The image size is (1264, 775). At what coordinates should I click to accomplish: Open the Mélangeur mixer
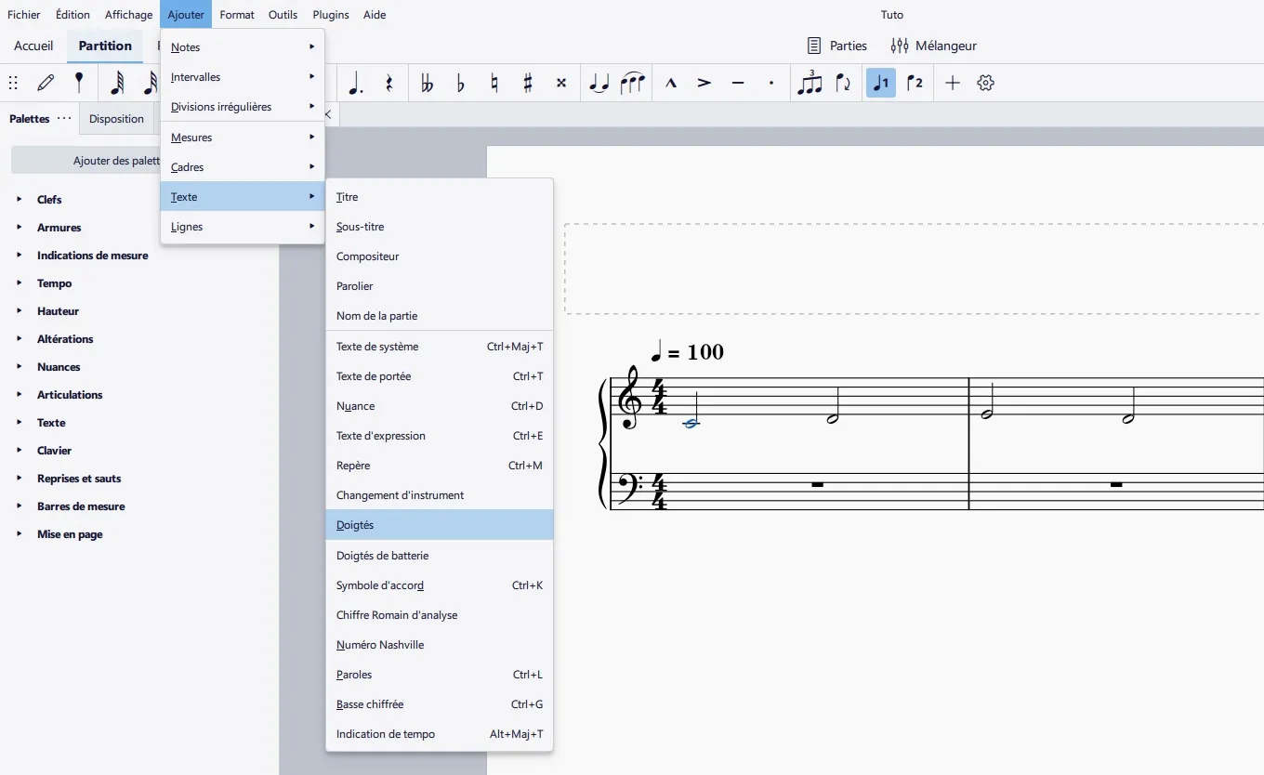click(933, 46)
